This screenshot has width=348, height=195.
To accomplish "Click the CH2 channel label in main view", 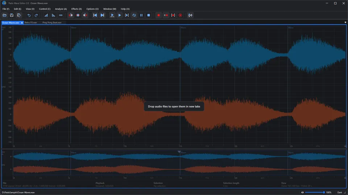I will pos(4,87).
